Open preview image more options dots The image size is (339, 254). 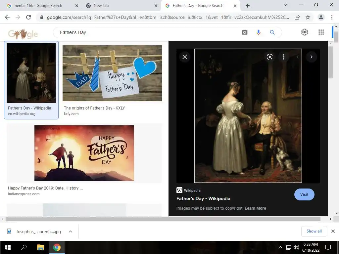(284, 57)
